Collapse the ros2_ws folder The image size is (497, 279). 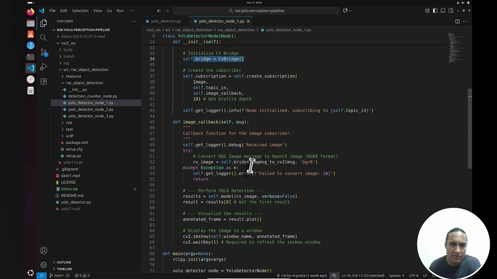tap(68, 43)
